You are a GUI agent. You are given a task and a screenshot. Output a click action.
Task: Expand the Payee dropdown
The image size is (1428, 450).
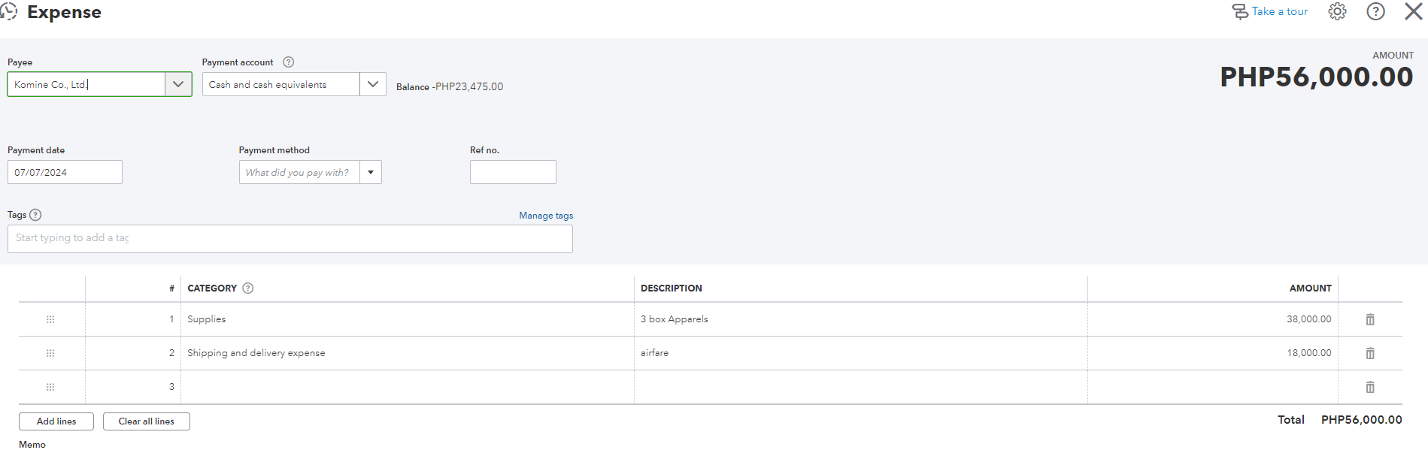click(x=178, y=84)
